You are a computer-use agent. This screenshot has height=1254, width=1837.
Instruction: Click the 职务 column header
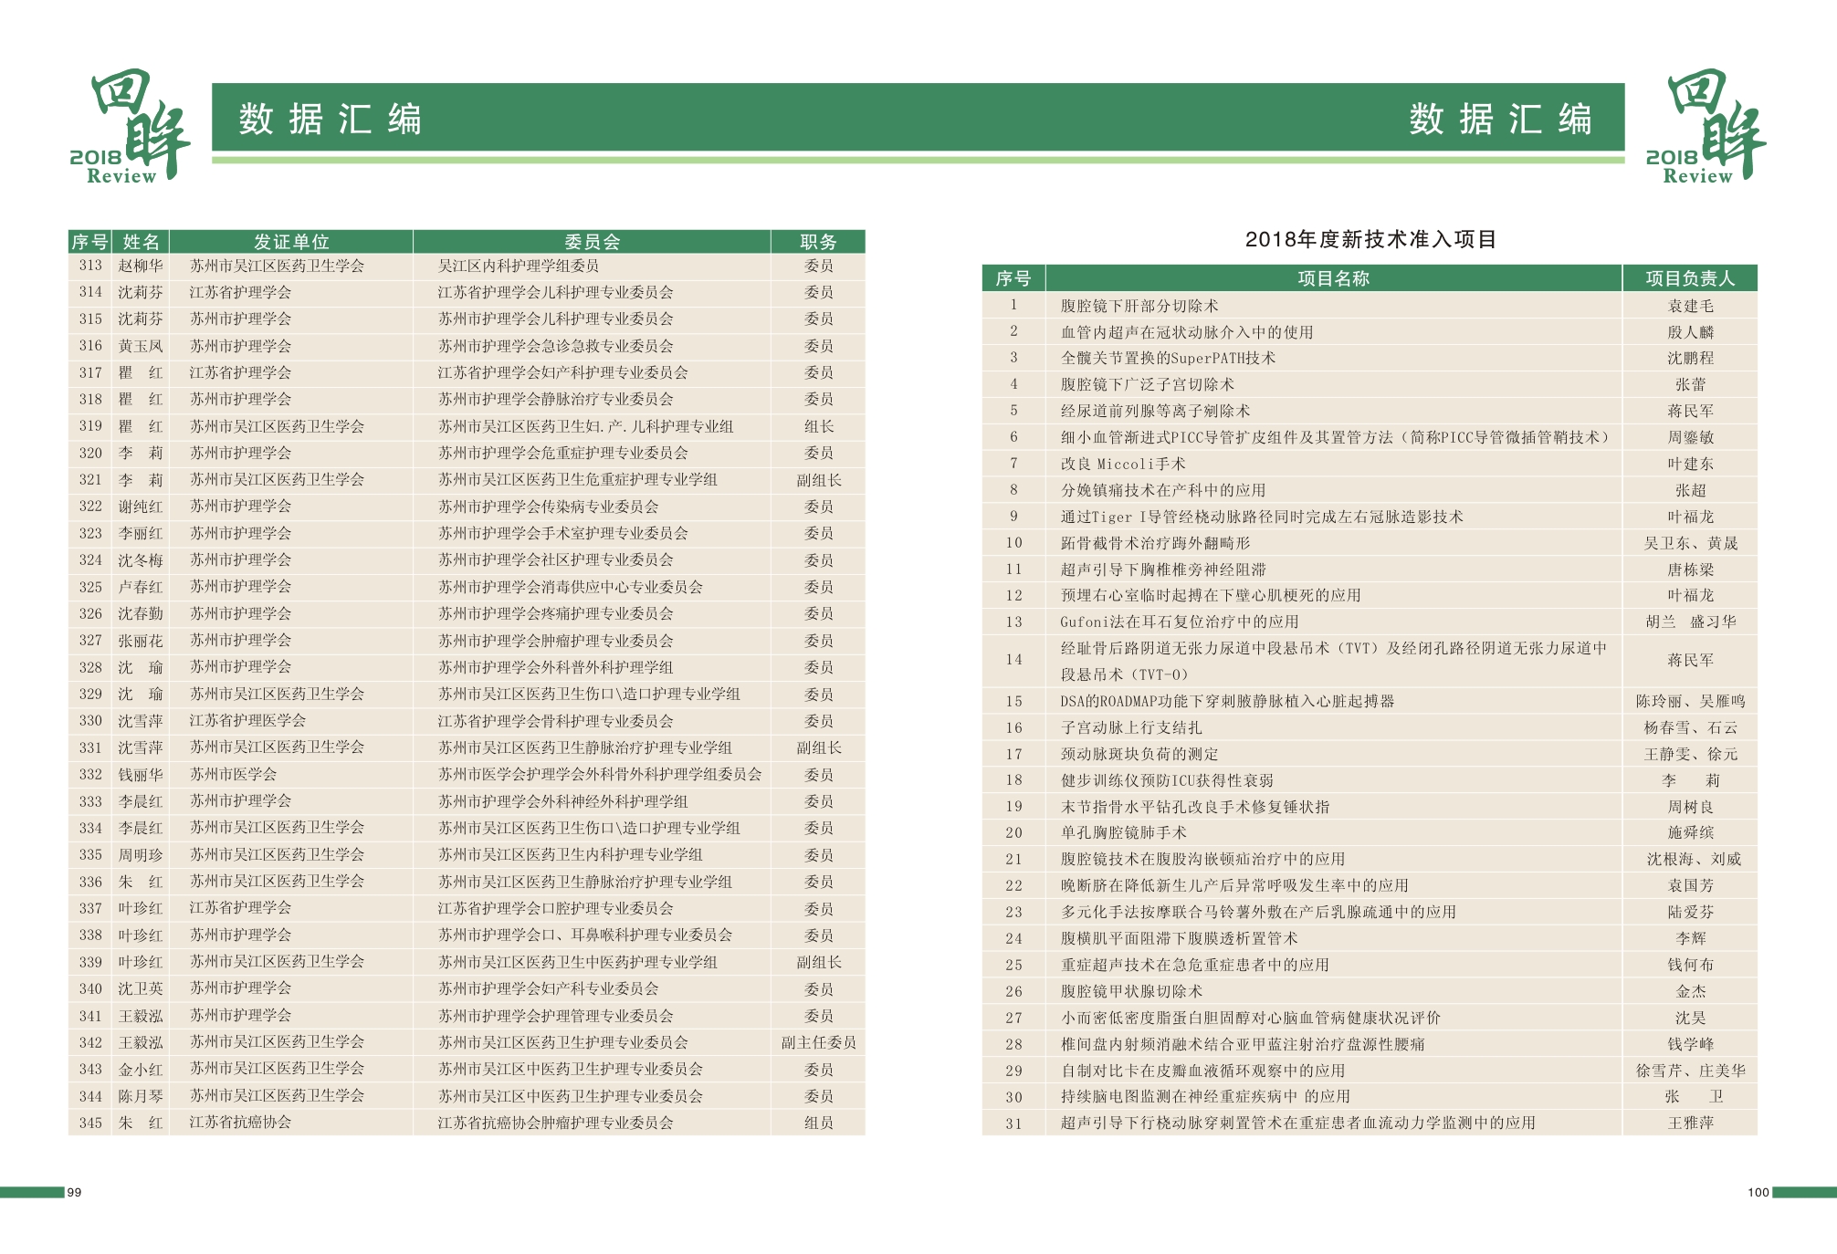818,242
